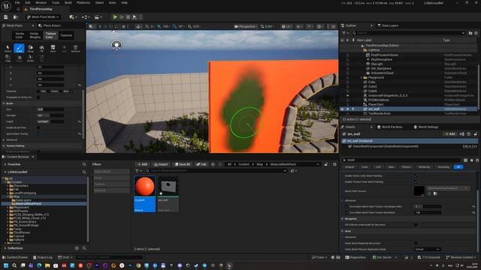Toggle favorites star in Details panel

(x=471, y=160)
